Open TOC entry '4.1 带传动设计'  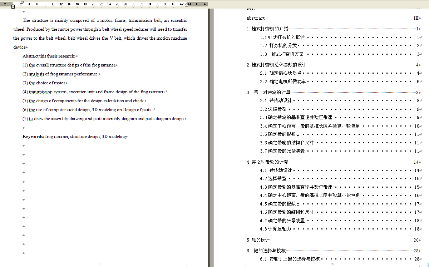coord(340,170)
